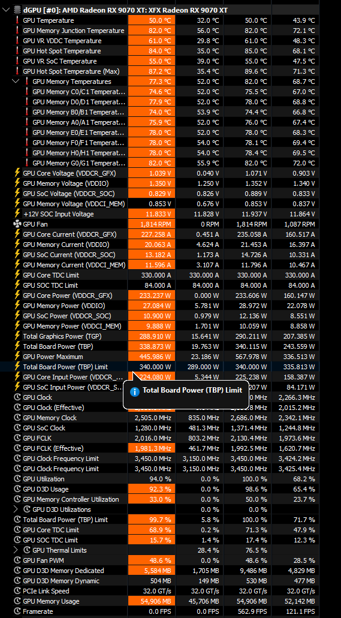Click the GPU Utilization current value 94.0 %
341x618 pixels.
160,479
